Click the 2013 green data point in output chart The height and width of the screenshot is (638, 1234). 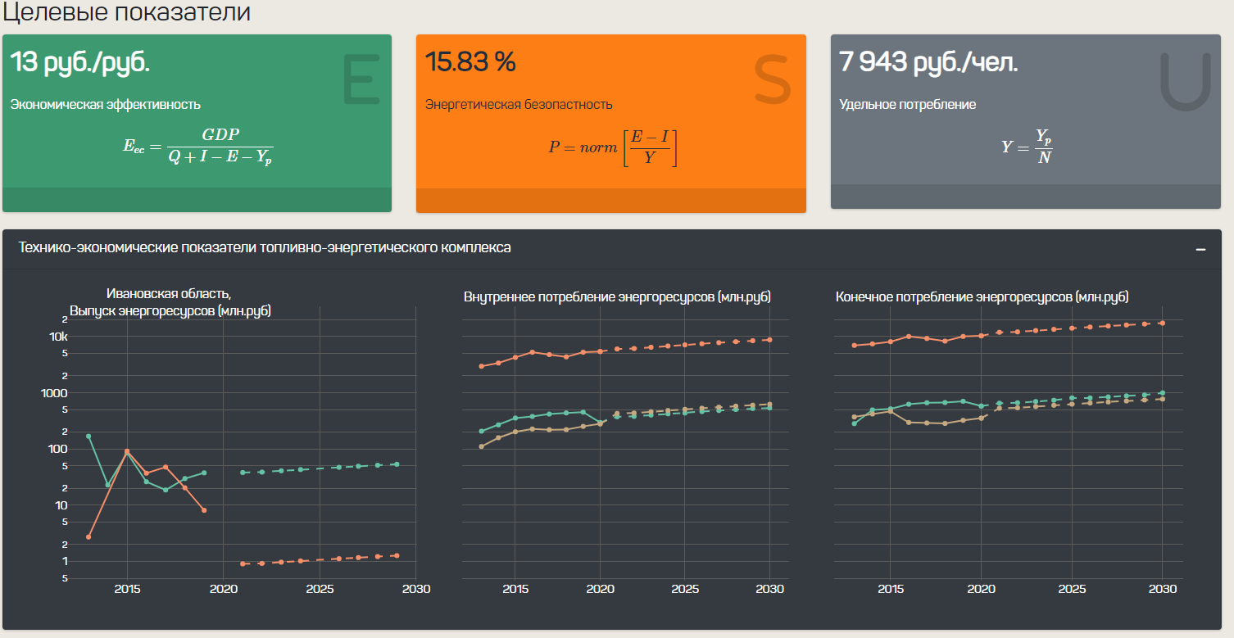click(88, 437)
